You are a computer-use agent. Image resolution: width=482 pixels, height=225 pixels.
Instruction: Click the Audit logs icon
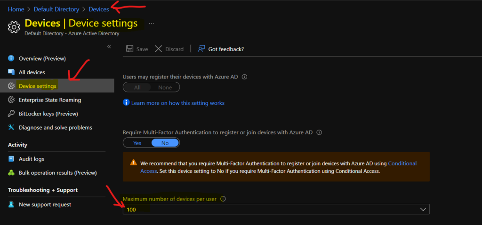pos(11,159)
